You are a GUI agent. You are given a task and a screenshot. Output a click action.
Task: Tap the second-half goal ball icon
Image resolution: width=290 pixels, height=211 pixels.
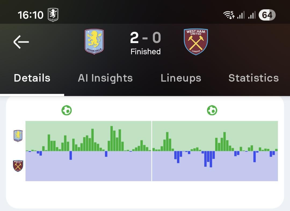[212, 110]
